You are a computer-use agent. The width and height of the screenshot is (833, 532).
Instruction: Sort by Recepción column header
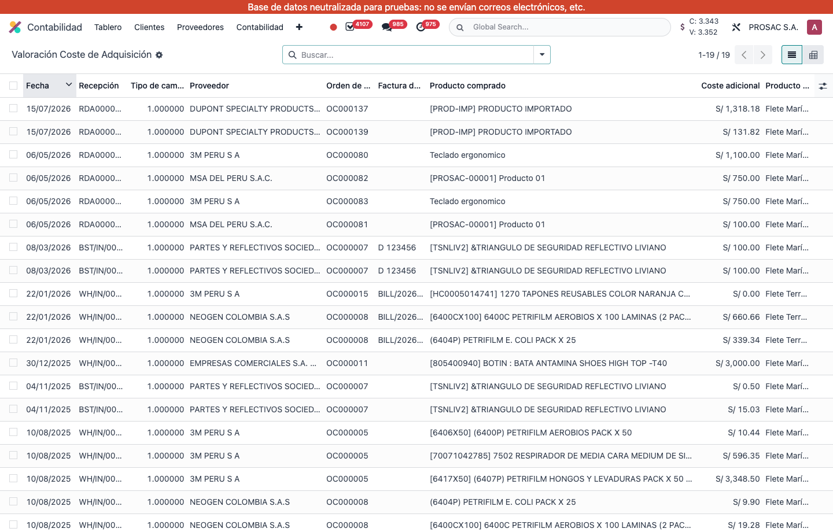point(99,86)
